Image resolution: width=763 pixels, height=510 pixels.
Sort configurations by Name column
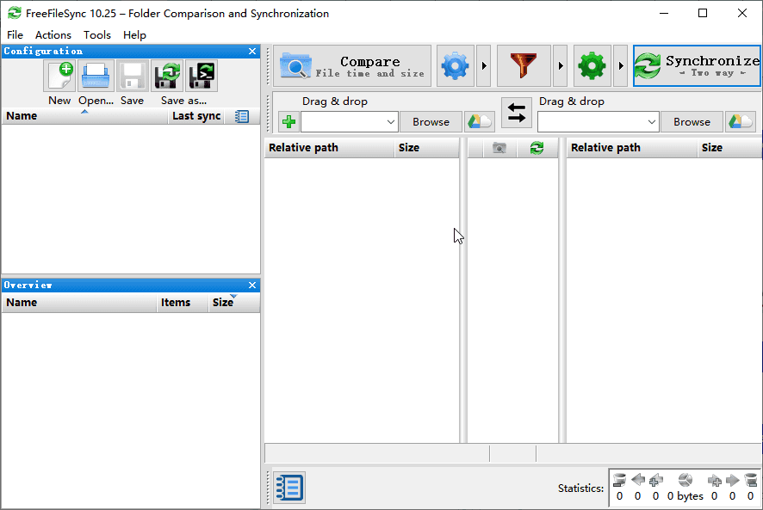pos(84,116)
